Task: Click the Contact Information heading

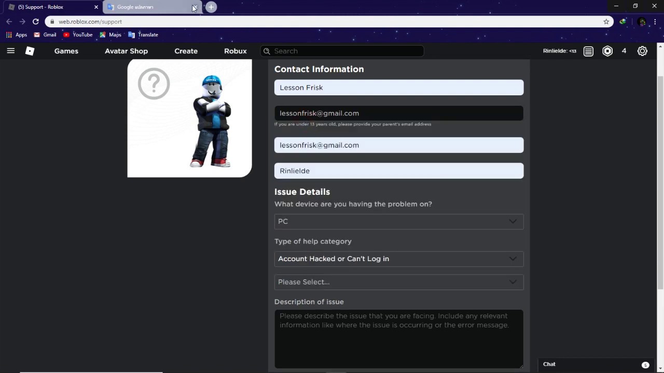Action: pos(319,69)
